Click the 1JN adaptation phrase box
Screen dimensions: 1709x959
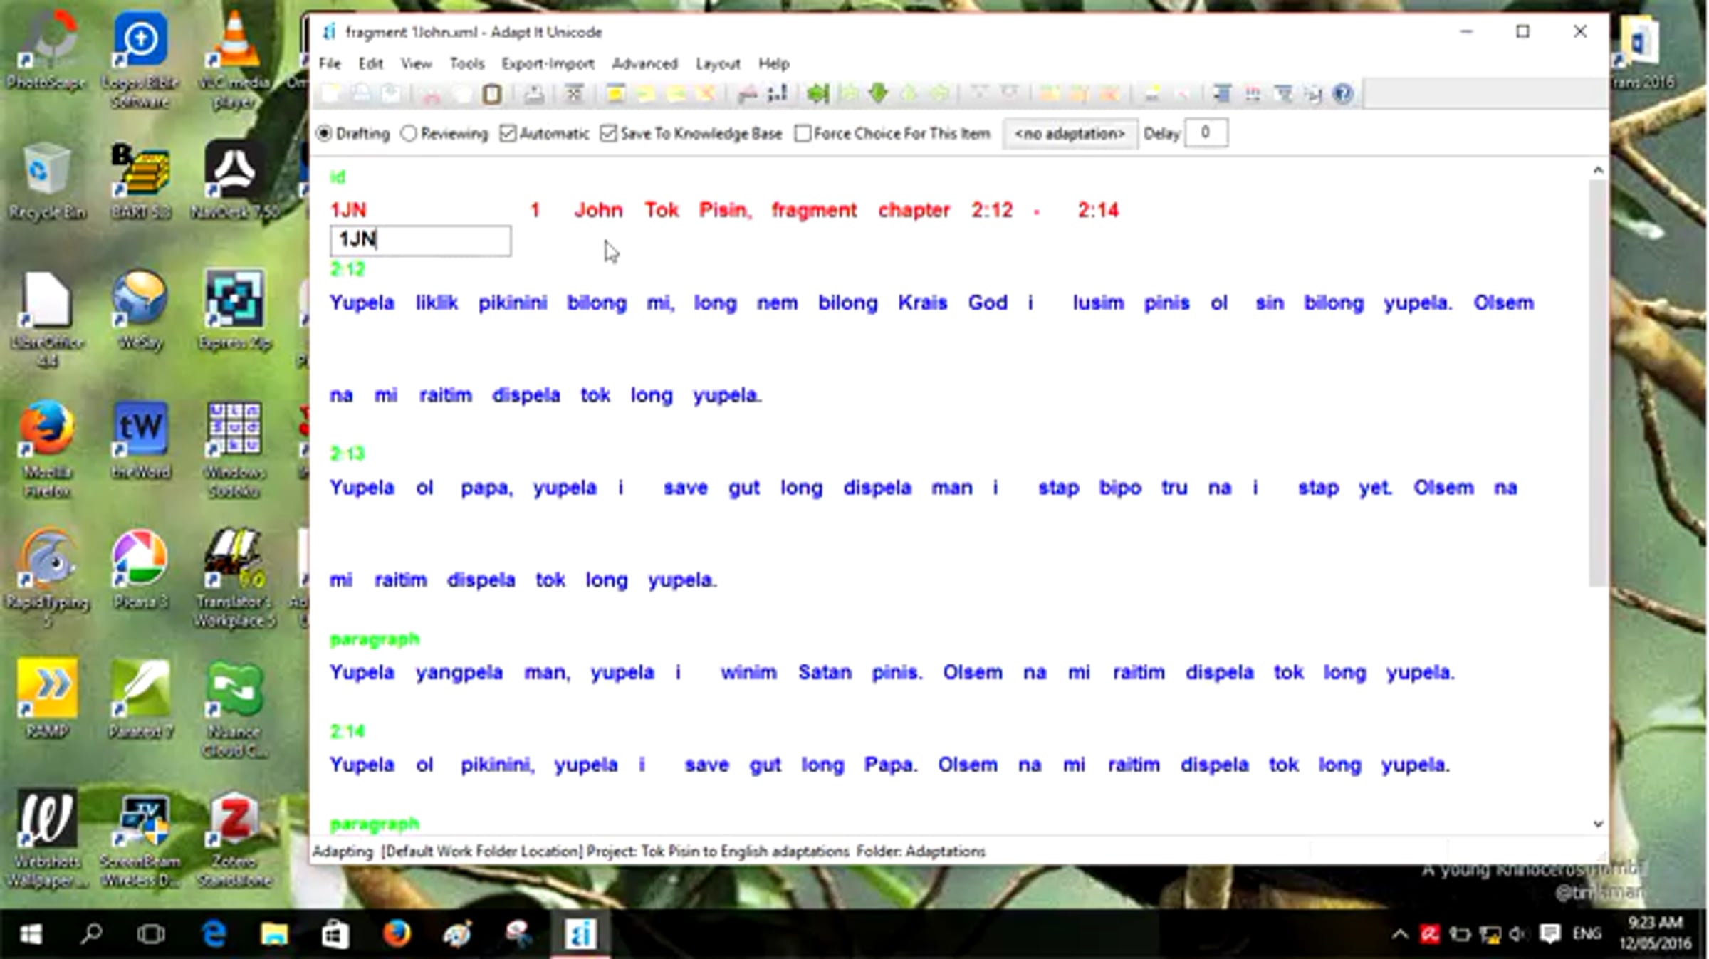[420, 240]
